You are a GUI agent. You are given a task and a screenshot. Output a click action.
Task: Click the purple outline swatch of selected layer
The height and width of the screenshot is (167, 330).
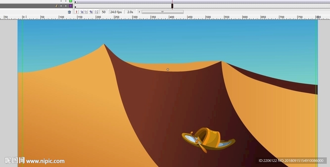pos(71,6)
